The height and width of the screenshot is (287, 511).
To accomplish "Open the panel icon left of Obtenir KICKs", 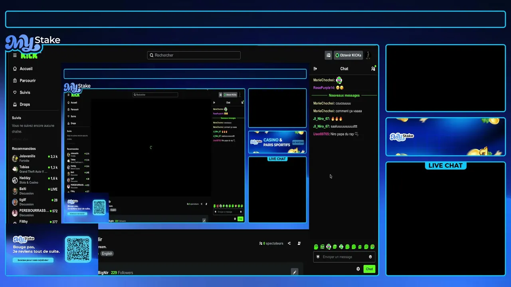I will [329, 55].
